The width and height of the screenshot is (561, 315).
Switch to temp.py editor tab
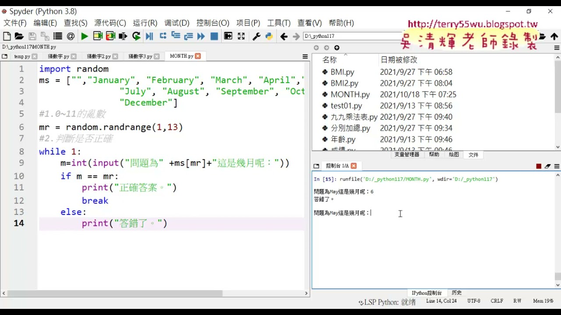tap(22, 56)
